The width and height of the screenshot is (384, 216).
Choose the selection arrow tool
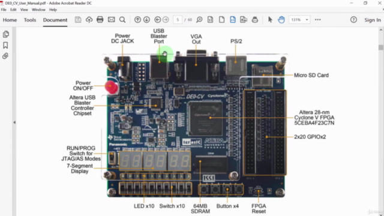click(x=270, y=20)
